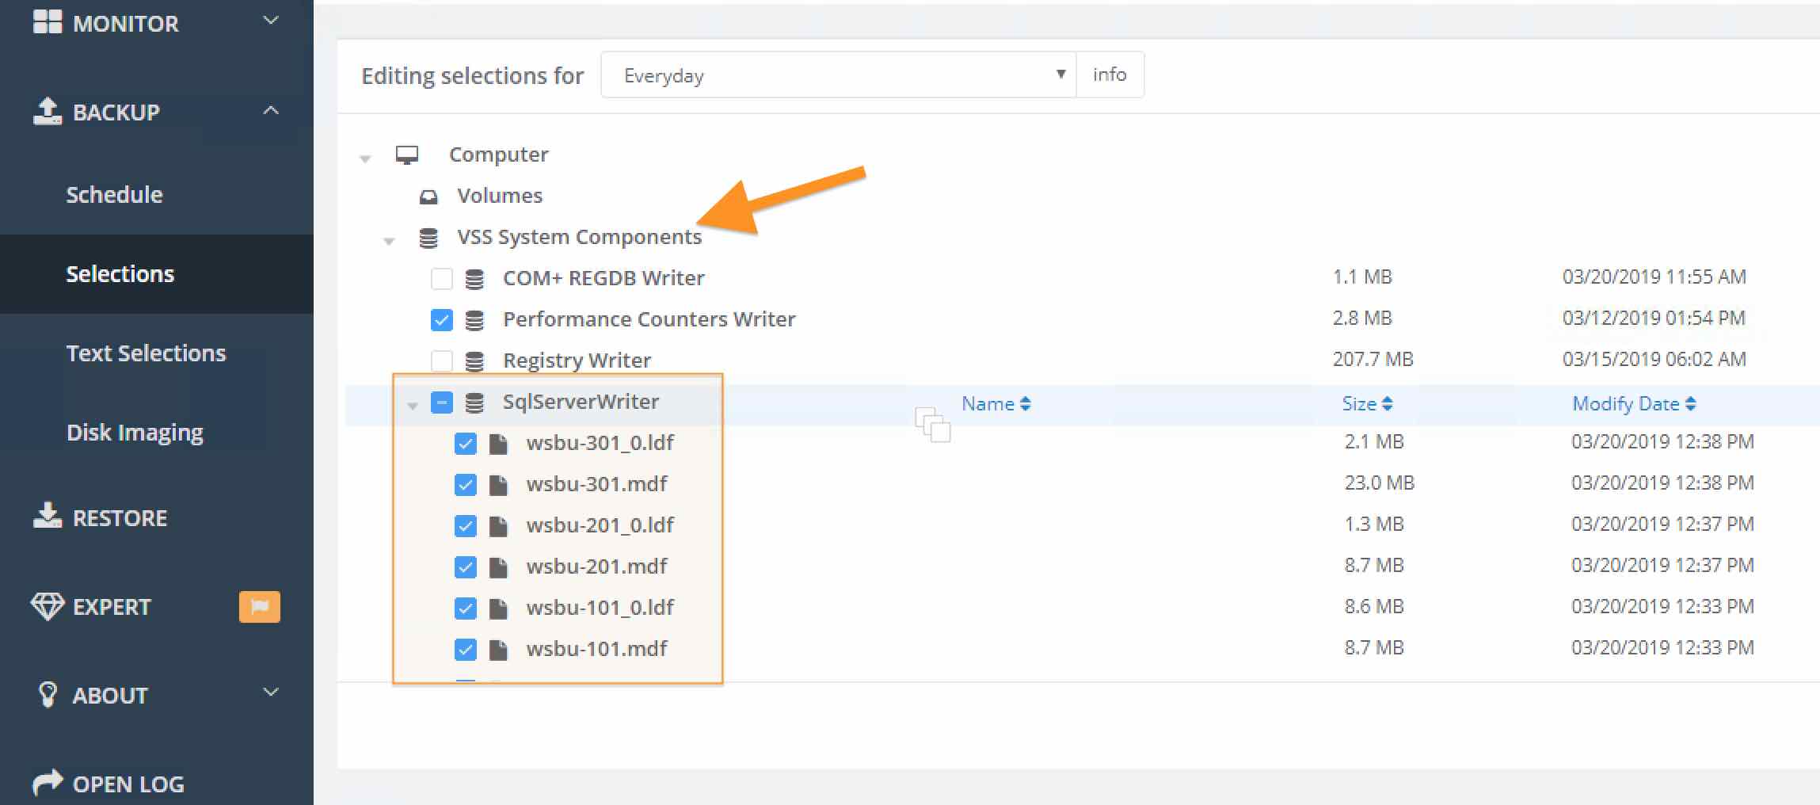Click the file icon for wsbu-201.mdf
1820x805 pixels.
pyautogui.click(x=498, y=567)
